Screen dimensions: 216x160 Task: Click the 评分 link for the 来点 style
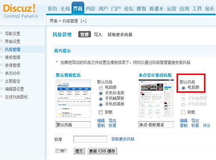(x=206, y=126)
